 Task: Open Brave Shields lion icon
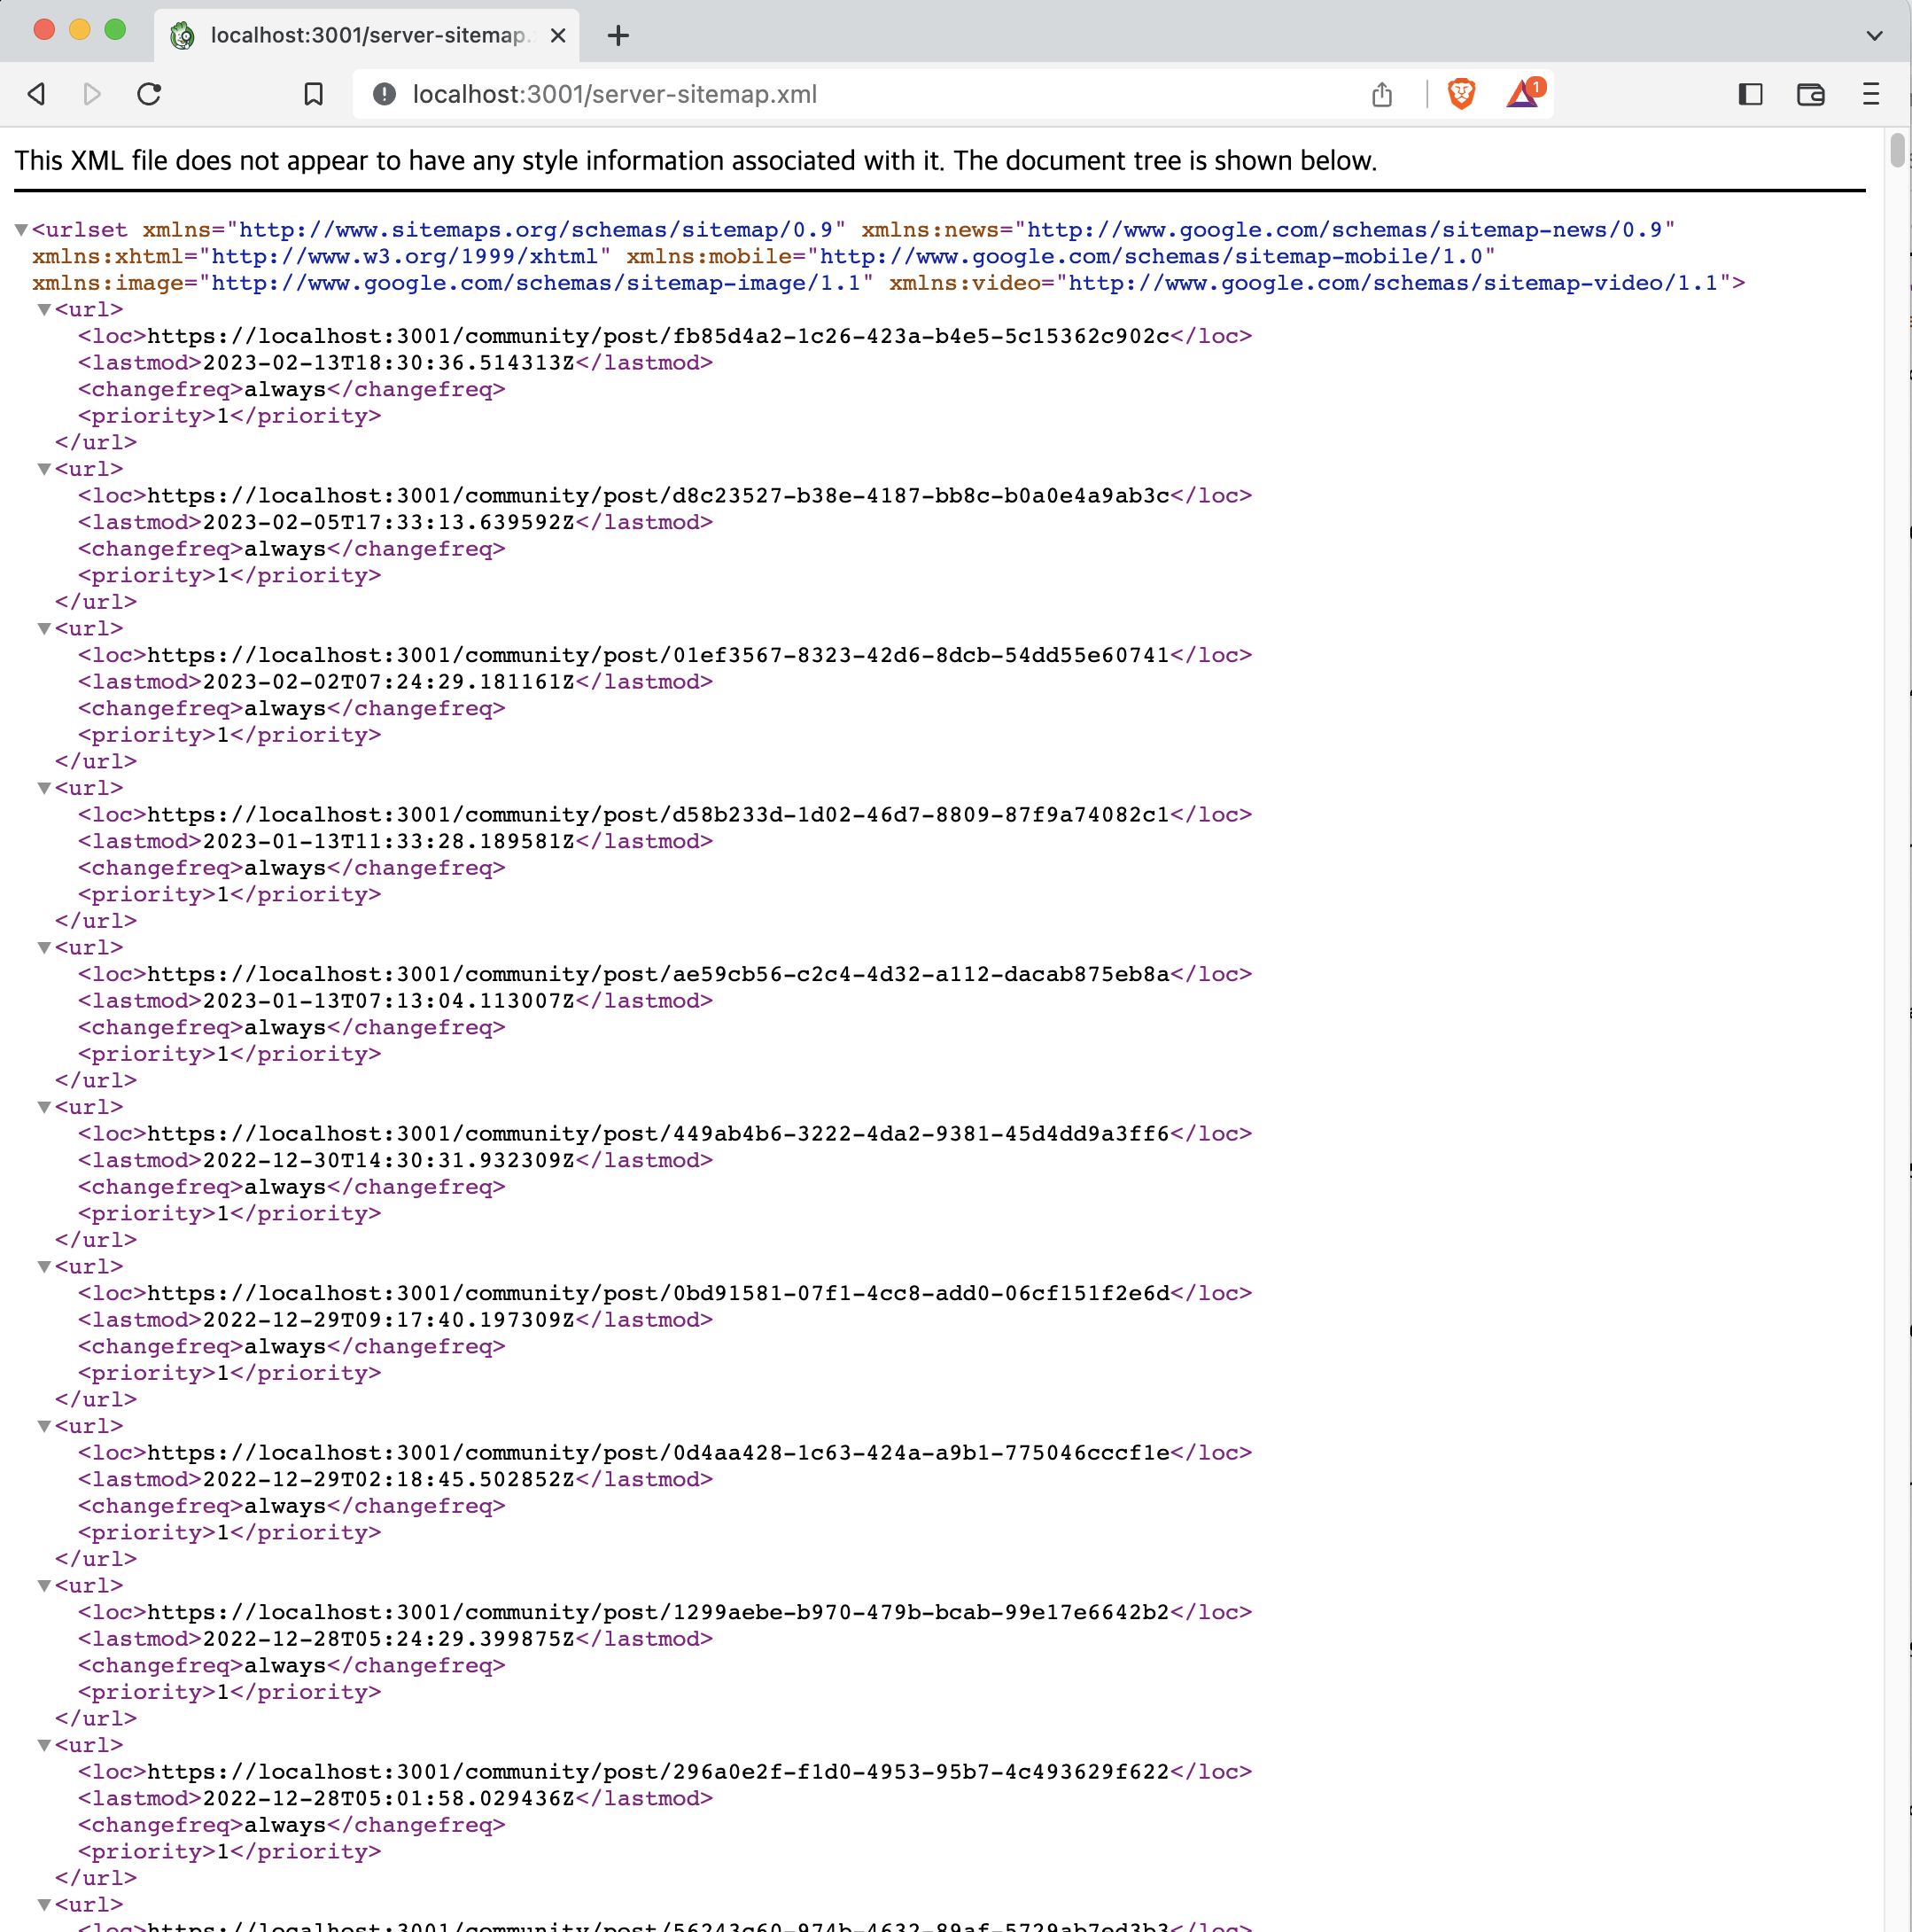coord(1460,94)
